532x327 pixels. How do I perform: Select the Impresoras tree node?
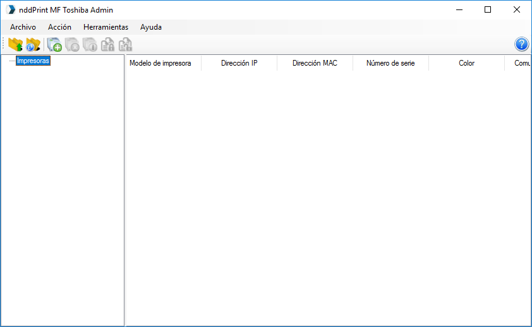(x=33, y=61)
